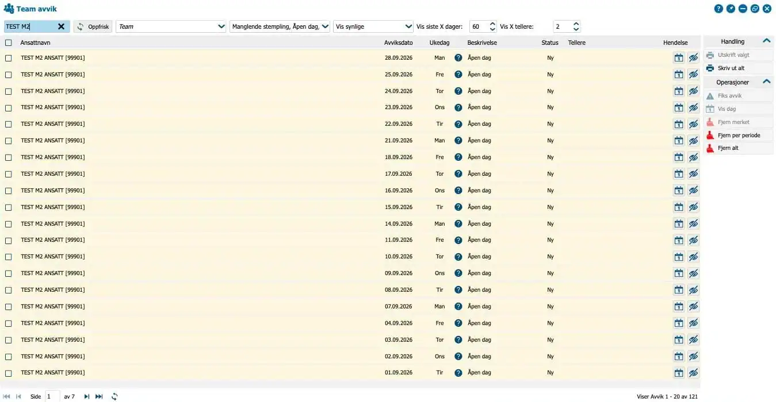Click Fjern alt button
The image size is (776, 402).
tap(738, 148)
